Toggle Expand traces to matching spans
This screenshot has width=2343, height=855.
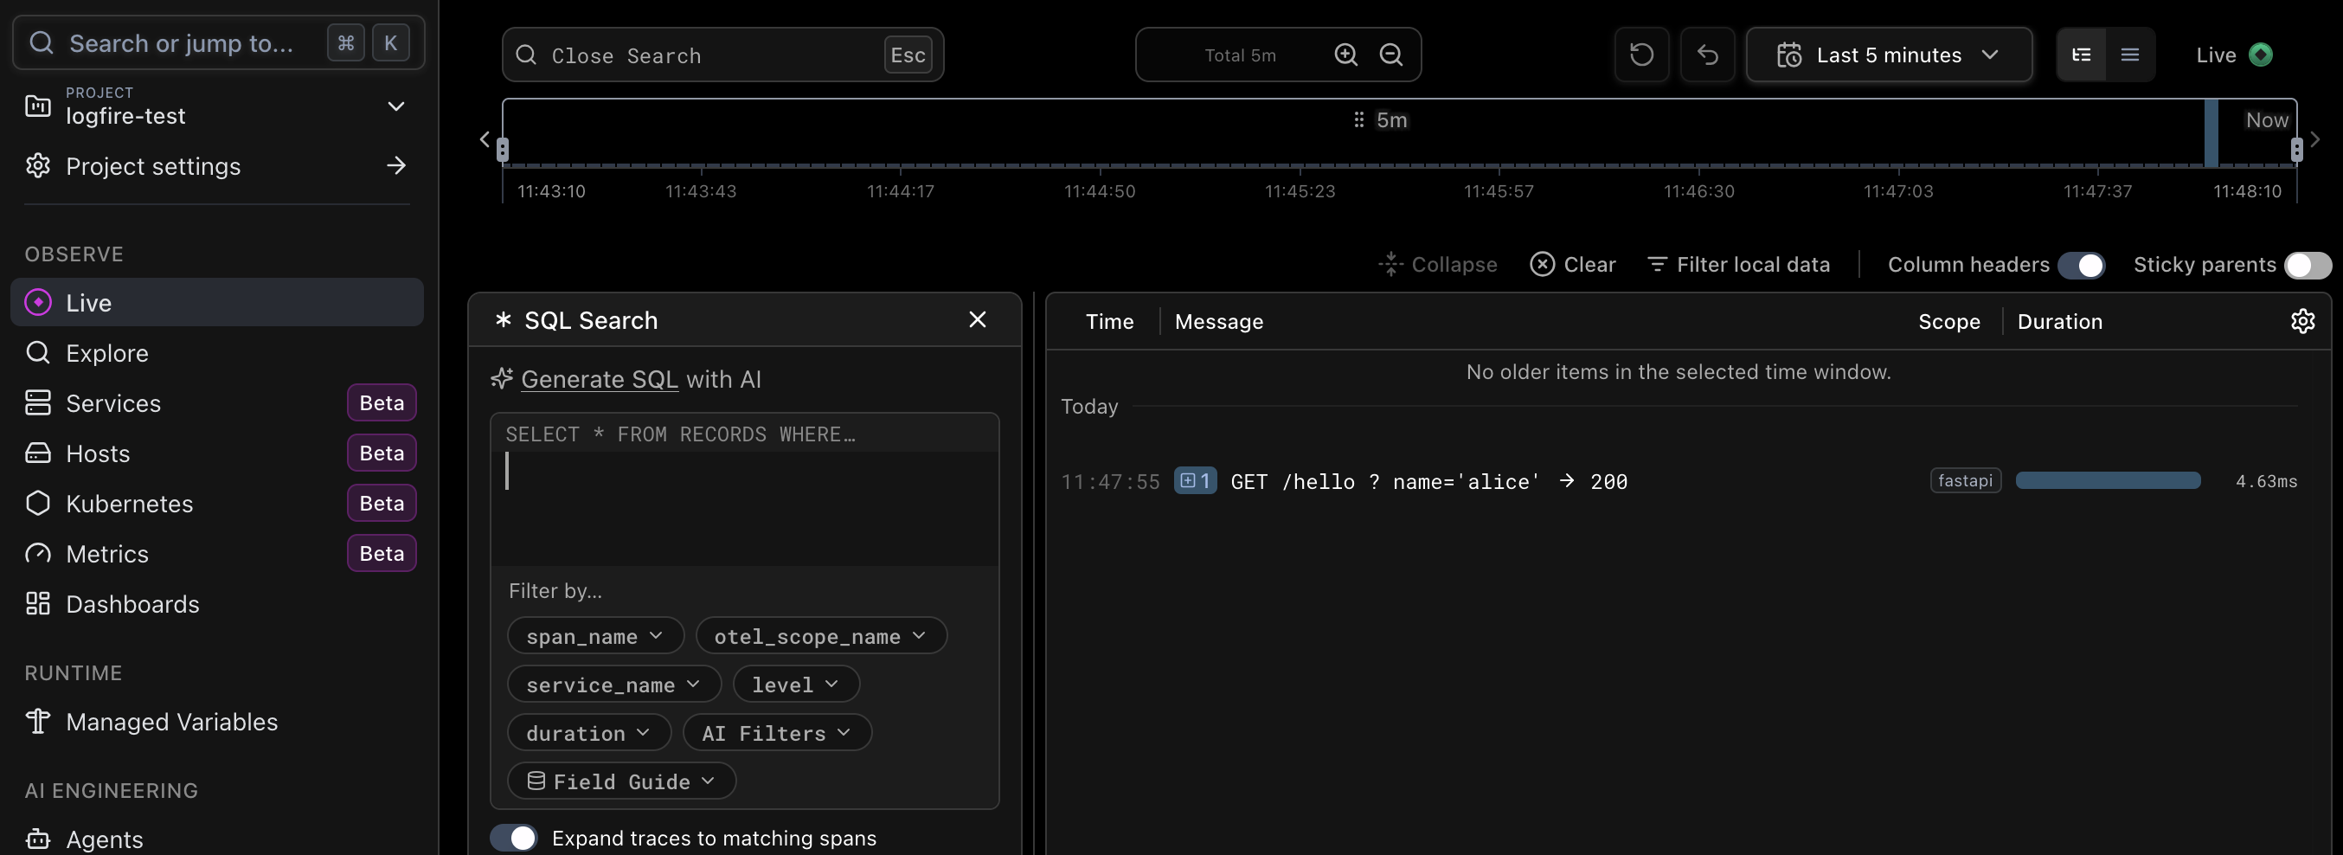tap(513, 838)
